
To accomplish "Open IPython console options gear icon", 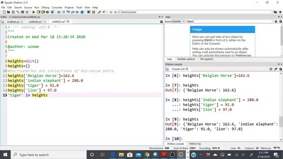I will point(281,69).
